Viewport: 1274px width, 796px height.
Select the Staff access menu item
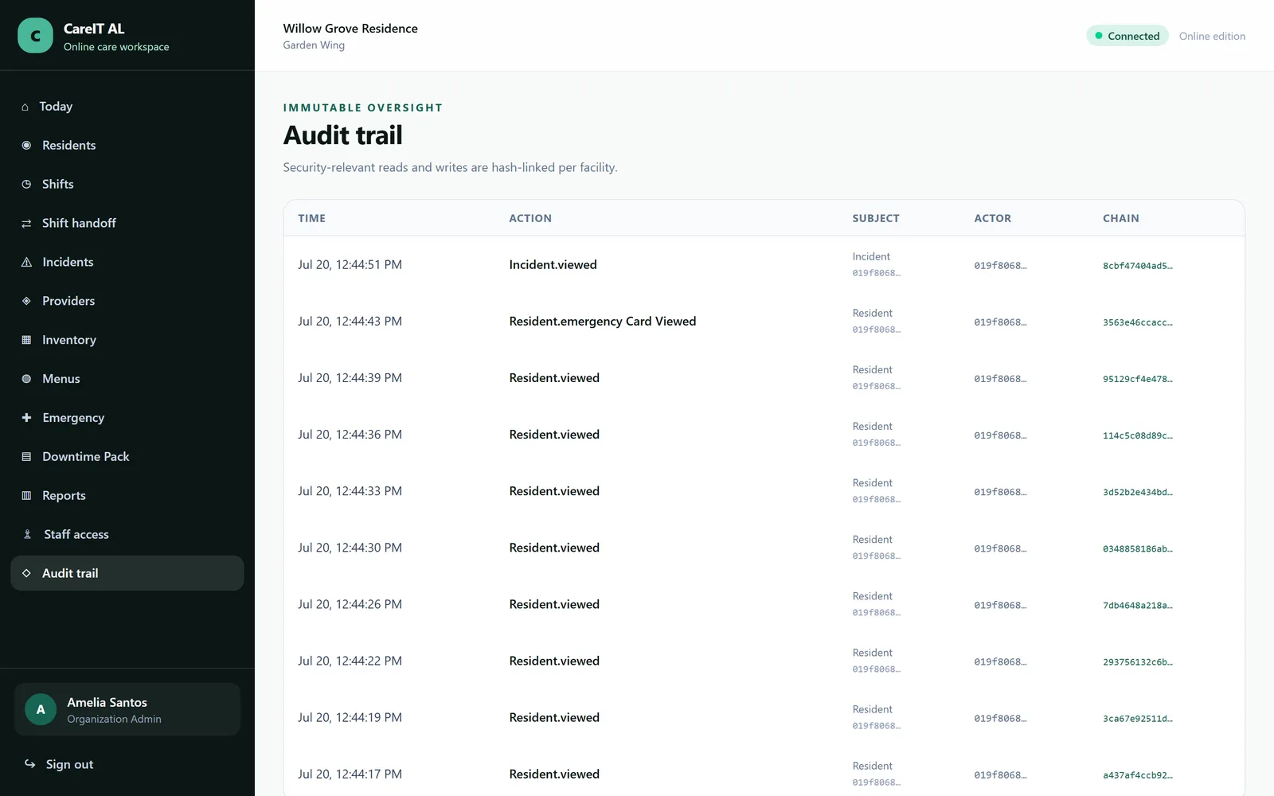[x=127, y=535]
